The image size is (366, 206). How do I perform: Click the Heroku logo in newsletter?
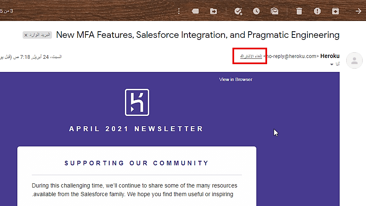coord(137,102)
